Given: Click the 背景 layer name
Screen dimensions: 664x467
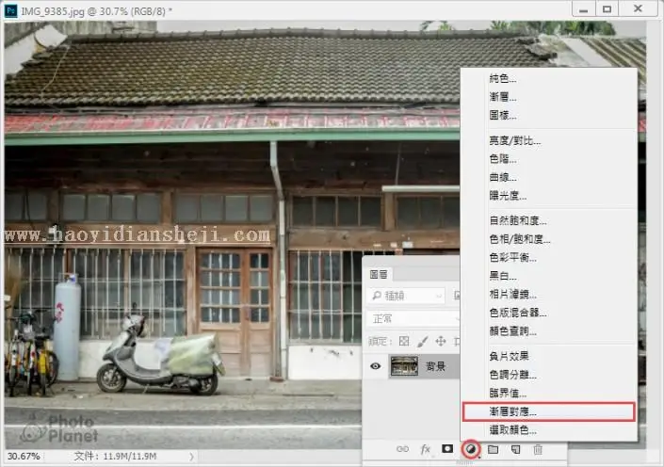Looking at the screenshot, I should point(436,366).
